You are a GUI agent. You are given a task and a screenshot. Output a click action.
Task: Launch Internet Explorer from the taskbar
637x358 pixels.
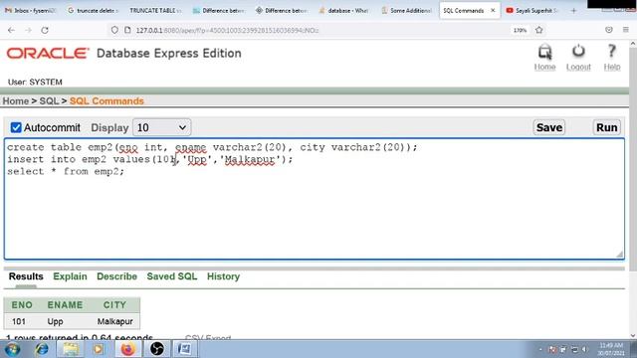click(x=42, y=349)
